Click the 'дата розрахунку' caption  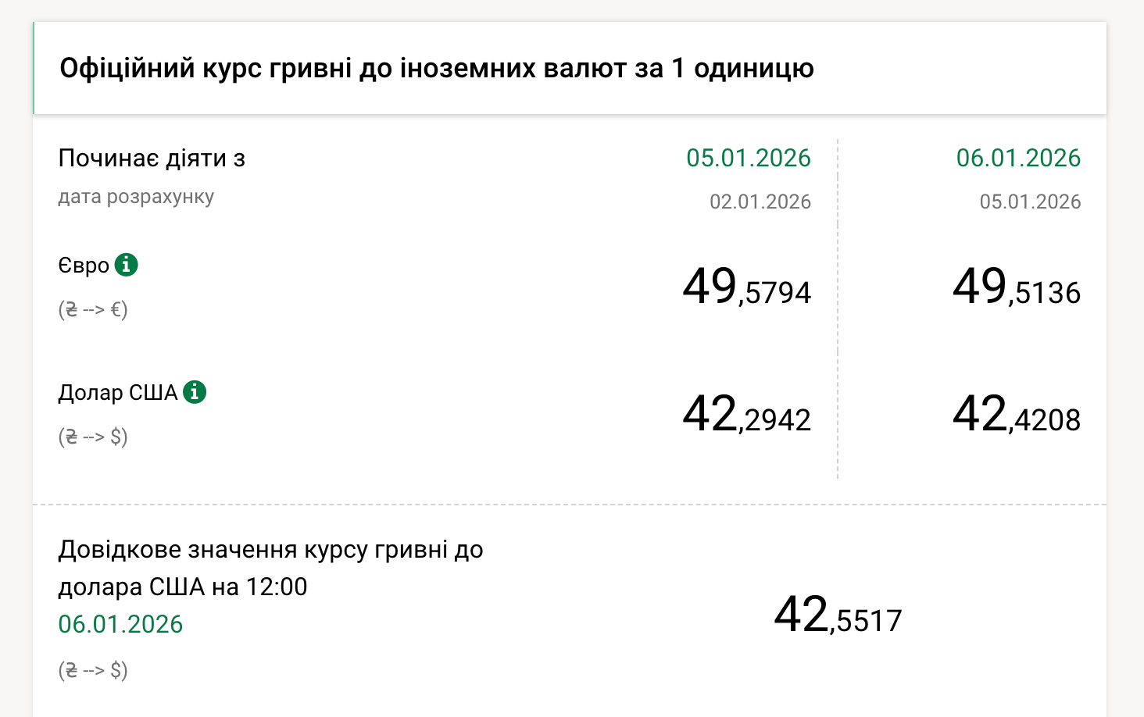pos(136,197)
